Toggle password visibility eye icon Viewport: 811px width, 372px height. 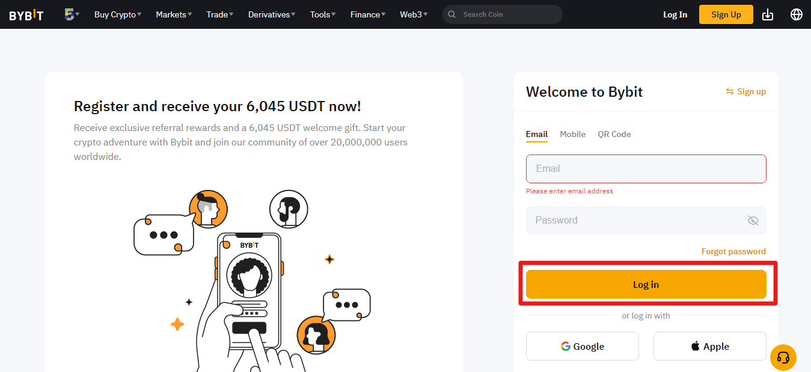click(753, 221)
